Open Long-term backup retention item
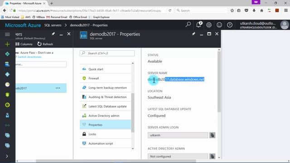 coord(105,87)
